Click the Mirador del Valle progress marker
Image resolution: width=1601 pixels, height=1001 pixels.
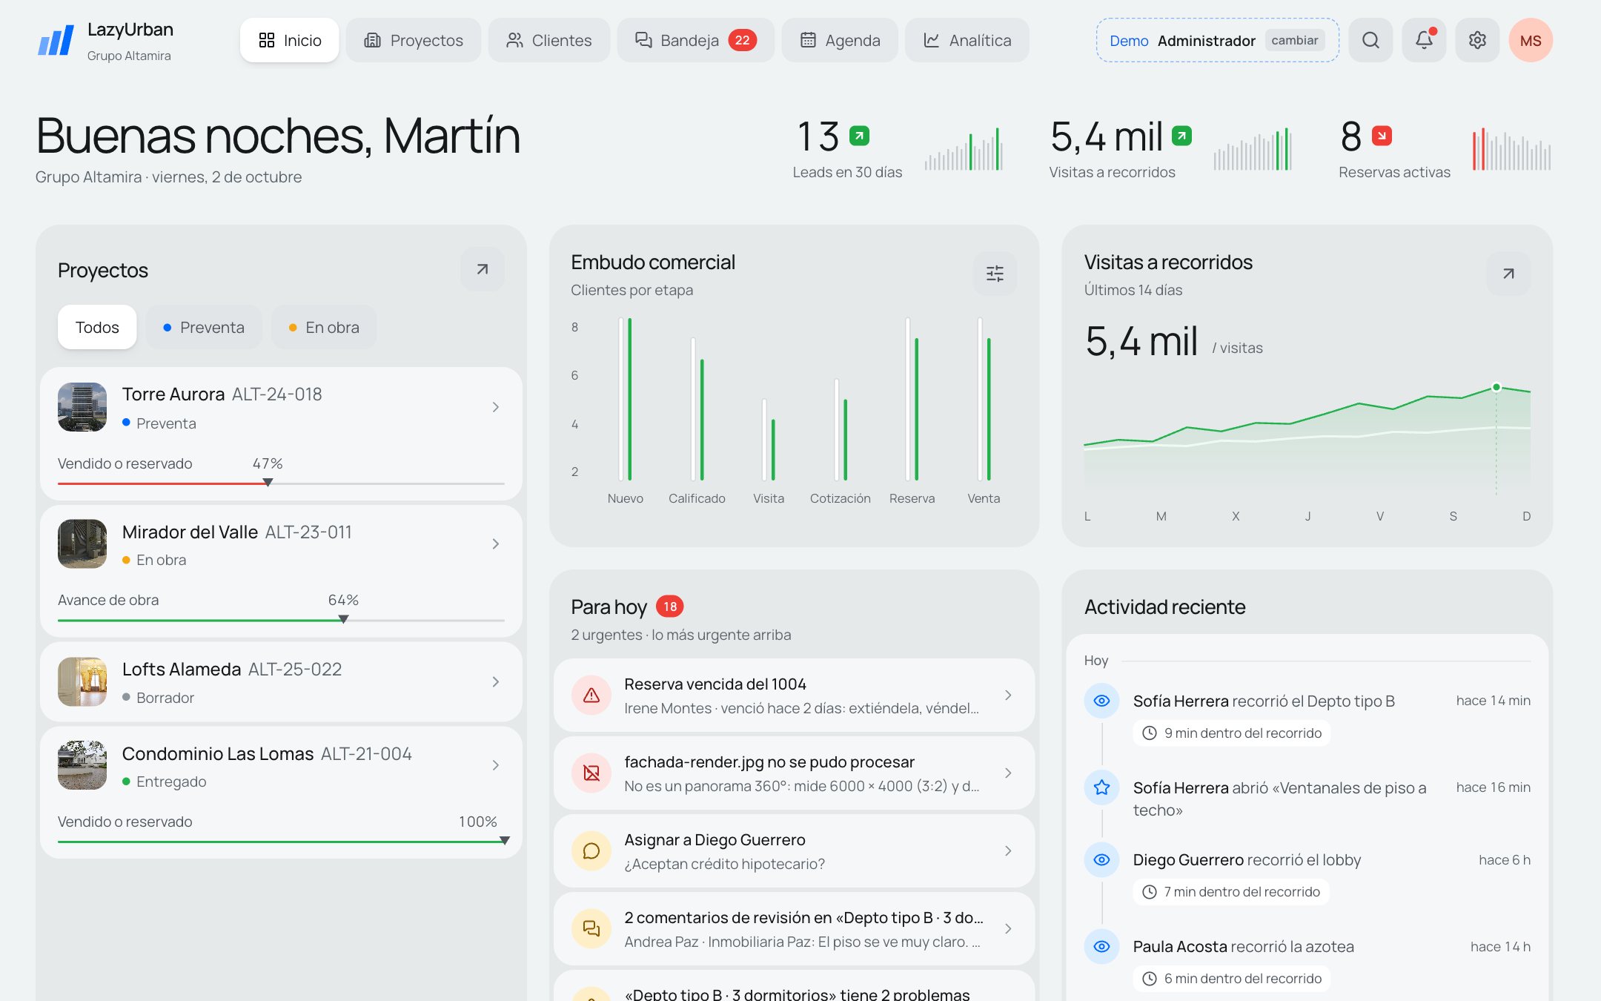pyautogui.click(x=343, y=619)
